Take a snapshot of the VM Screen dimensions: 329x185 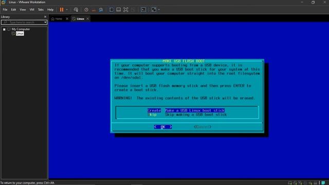(86, 10)
